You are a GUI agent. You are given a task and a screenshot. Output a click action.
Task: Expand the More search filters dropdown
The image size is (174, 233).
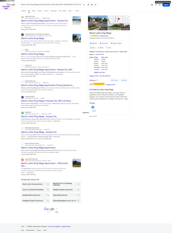coord(71,11)
